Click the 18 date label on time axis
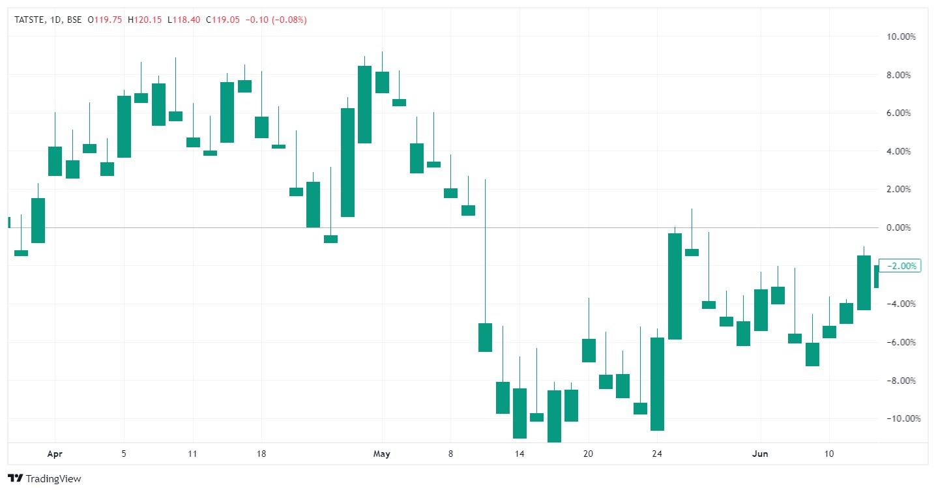The width and height of the screenshot is (936, 492). click(x=261, y=454)
